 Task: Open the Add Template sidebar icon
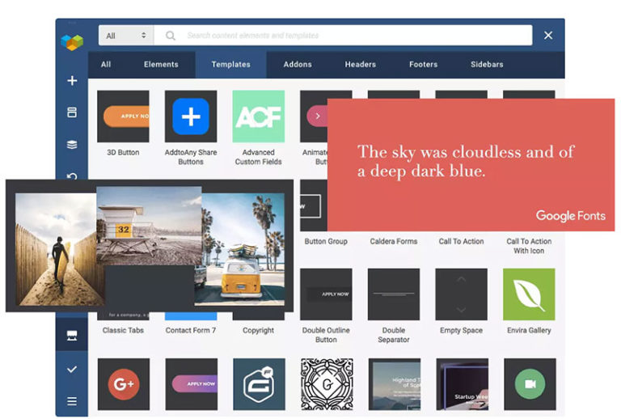pyautogui.click(x=72, y=112)
